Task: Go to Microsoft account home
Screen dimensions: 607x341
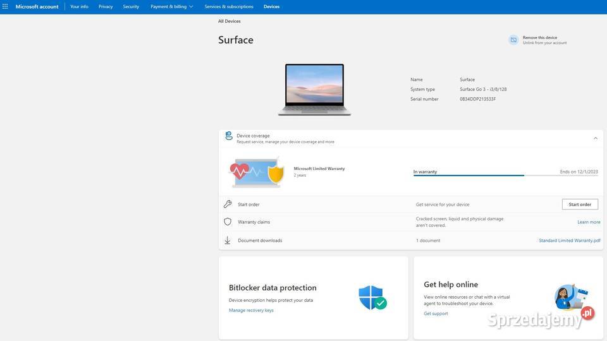Action: click(x=37, y=6)
